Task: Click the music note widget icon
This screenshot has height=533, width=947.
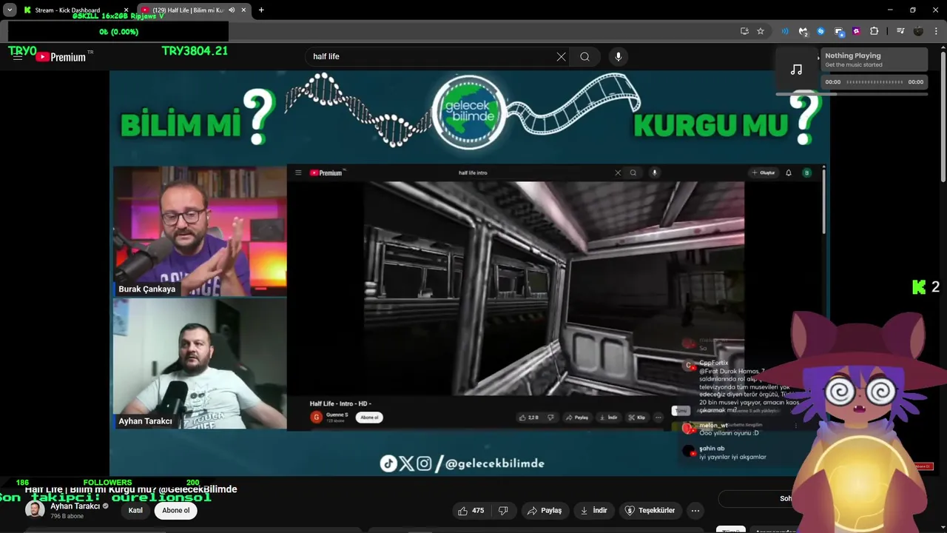Action: pos(796,70)
